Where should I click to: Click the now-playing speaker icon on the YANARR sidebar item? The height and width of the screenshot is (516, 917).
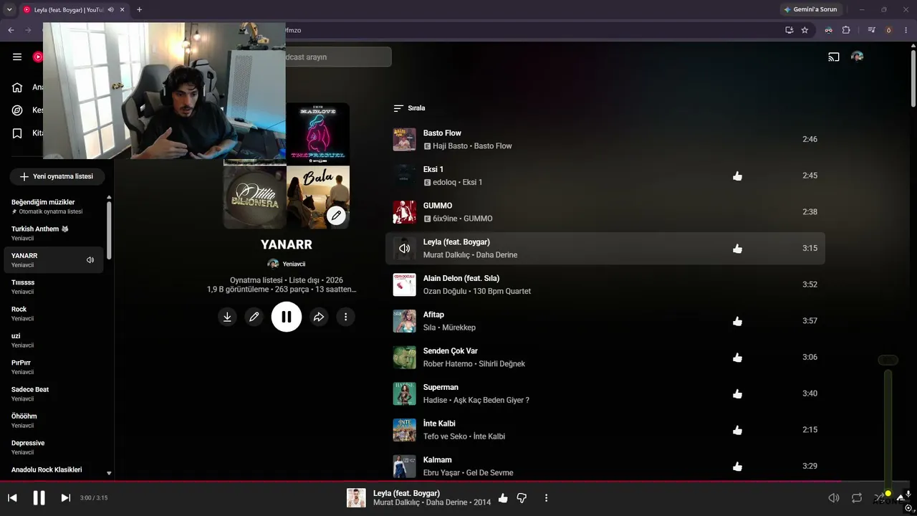90,260
